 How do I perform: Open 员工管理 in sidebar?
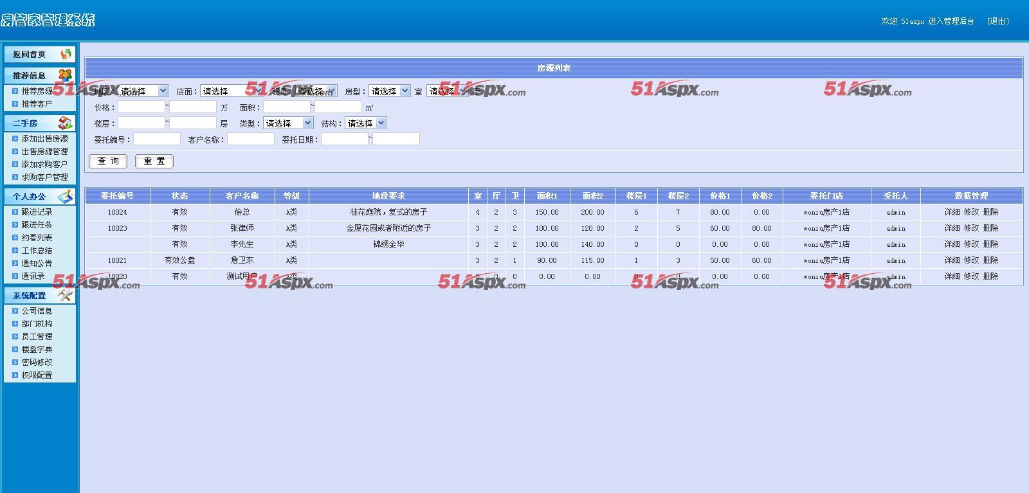point(37,336)
